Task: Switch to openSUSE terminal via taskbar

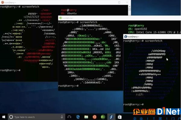Action: [x=103, y=117]
